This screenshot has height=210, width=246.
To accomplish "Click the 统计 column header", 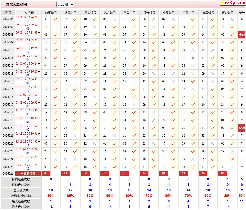I will tap(242, 13).
